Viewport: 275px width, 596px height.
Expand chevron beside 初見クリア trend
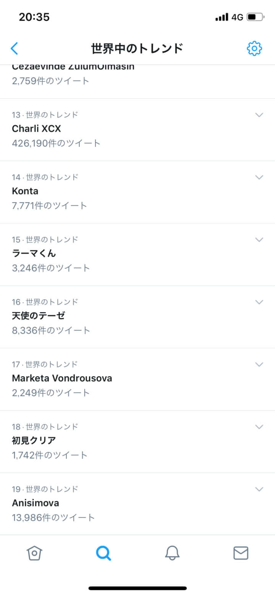coord(259,426)
